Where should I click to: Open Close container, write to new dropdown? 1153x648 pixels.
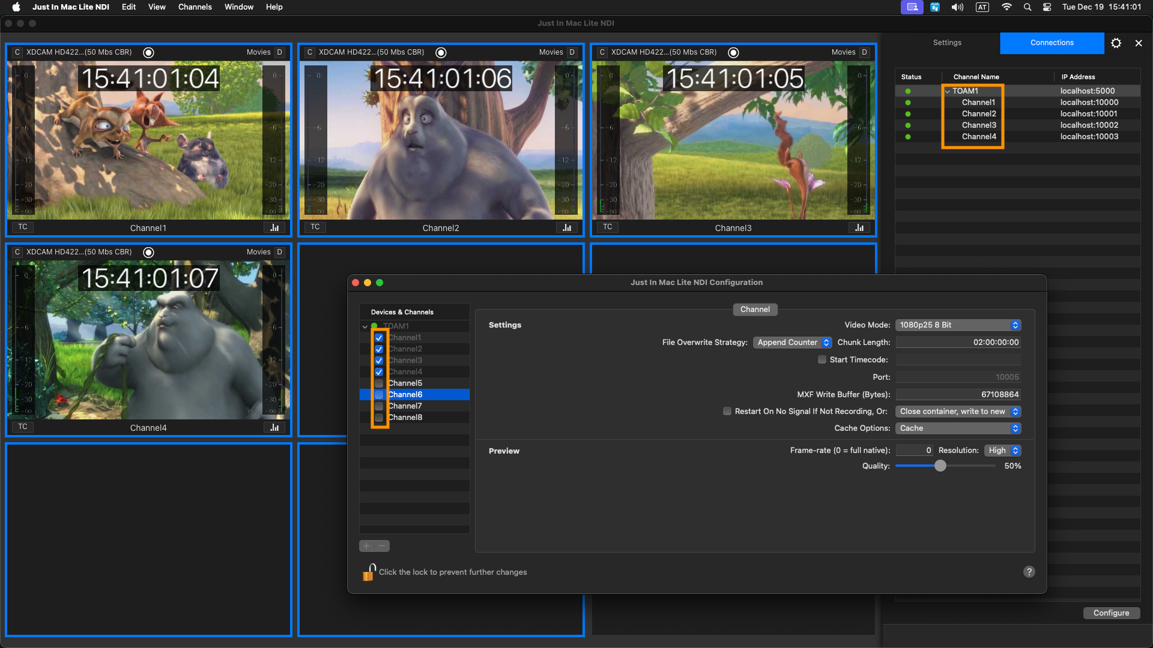point(958,412)
